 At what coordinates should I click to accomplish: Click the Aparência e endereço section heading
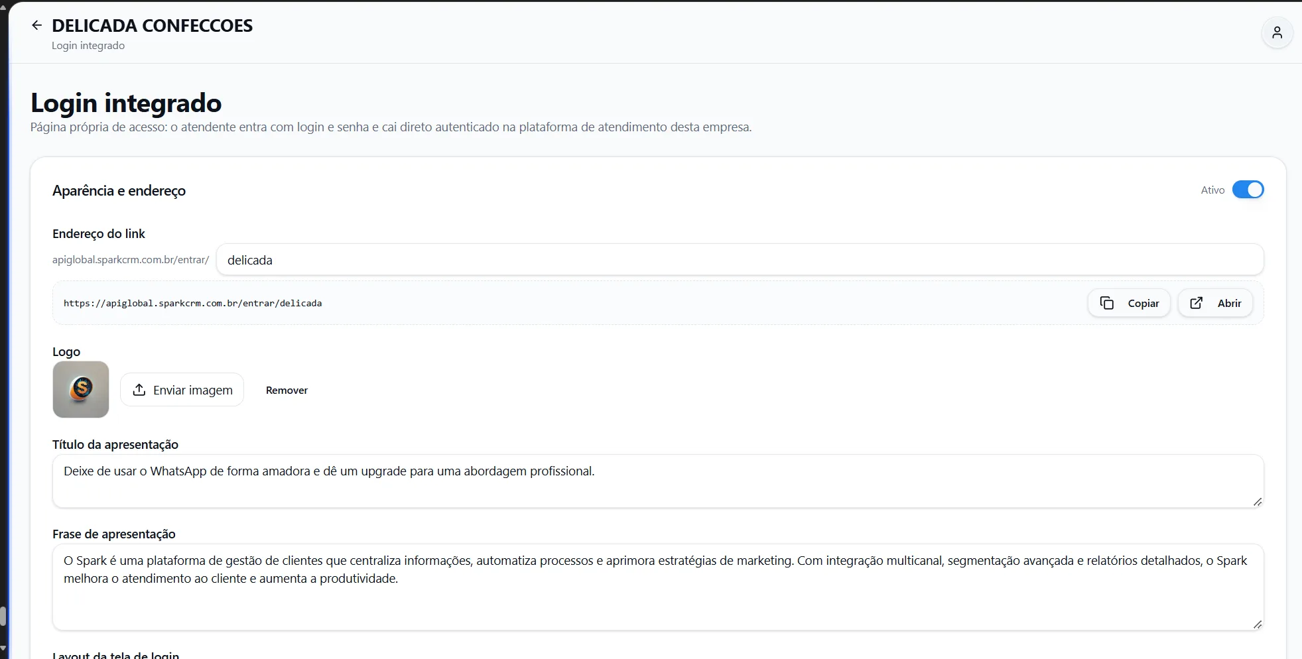(119, 191)
